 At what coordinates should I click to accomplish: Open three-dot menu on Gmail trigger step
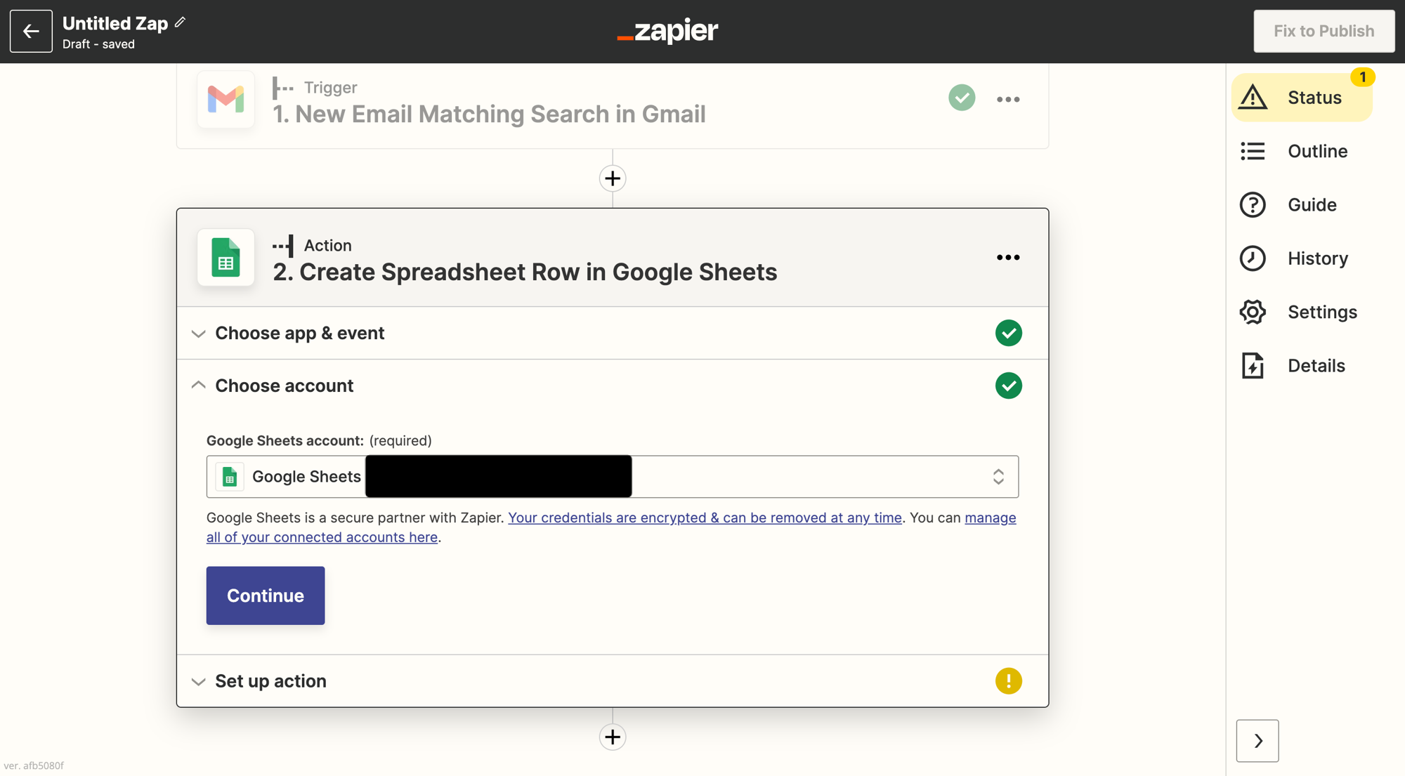point(1008,100)
